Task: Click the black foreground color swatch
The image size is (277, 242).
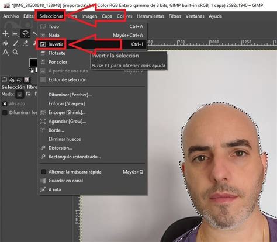Action: tap(33, 63)
